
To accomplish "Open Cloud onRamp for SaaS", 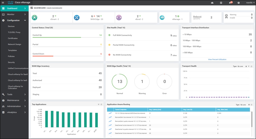I will coord(18,74).
